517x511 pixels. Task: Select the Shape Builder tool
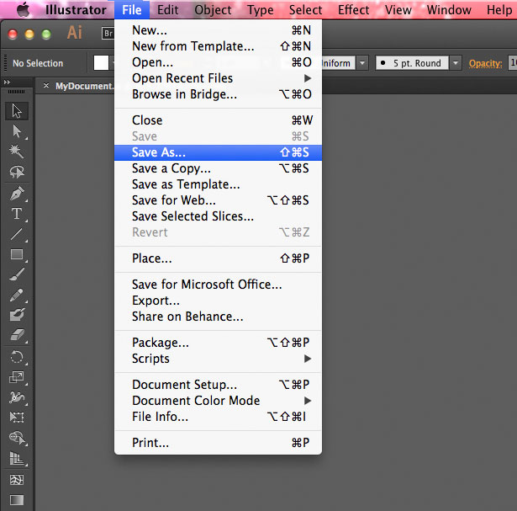pyautogui.click(x=17, y=438)
